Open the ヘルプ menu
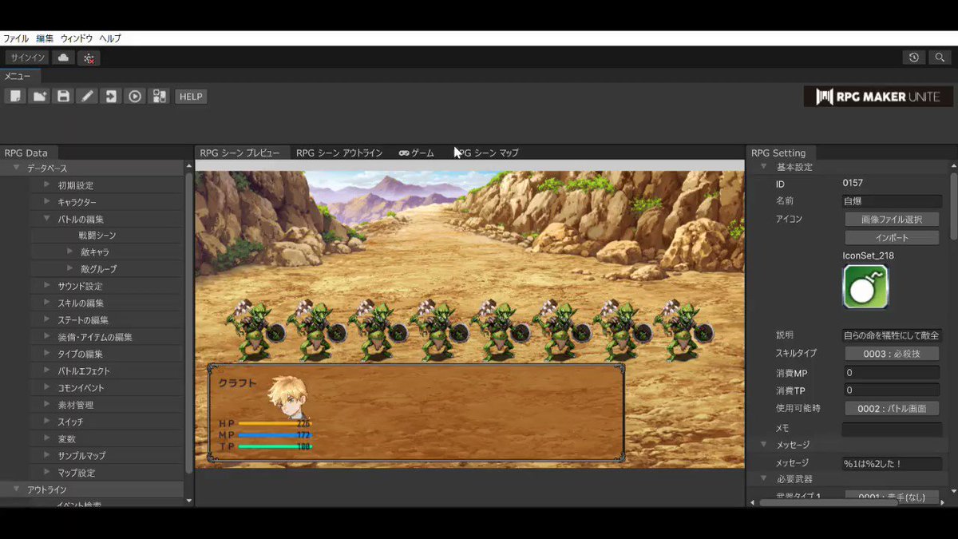The width and height of the screenshot is (958, 539). [x=110, y=38]
